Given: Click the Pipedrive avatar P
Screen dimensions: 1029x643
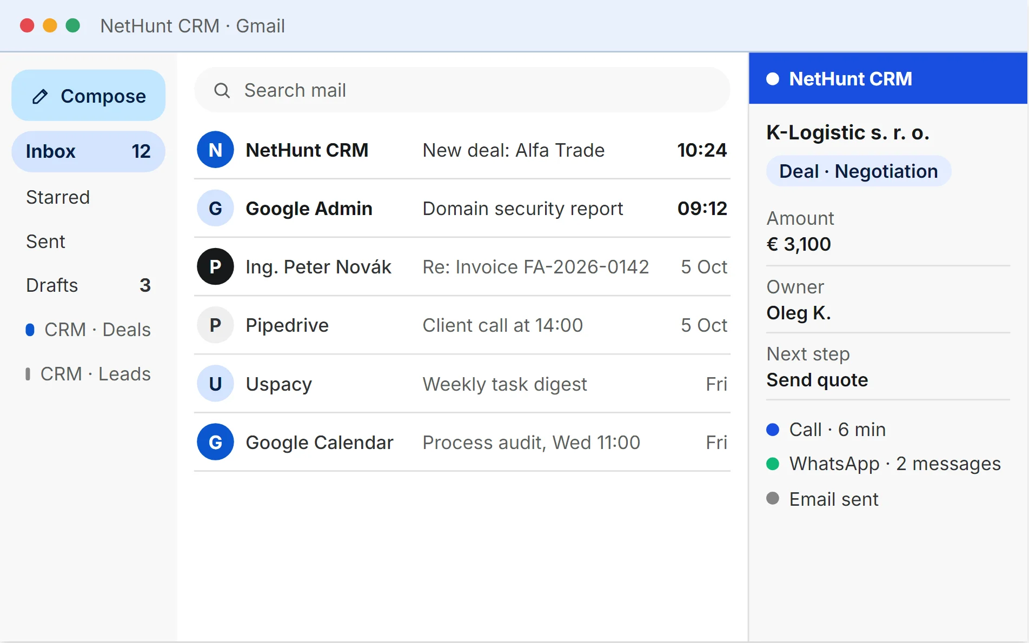Looking at the screenshot, I should (215, 325).
